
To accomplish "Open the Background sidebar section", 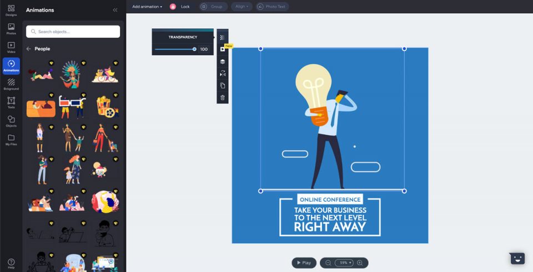I will (x=11, y=84).
